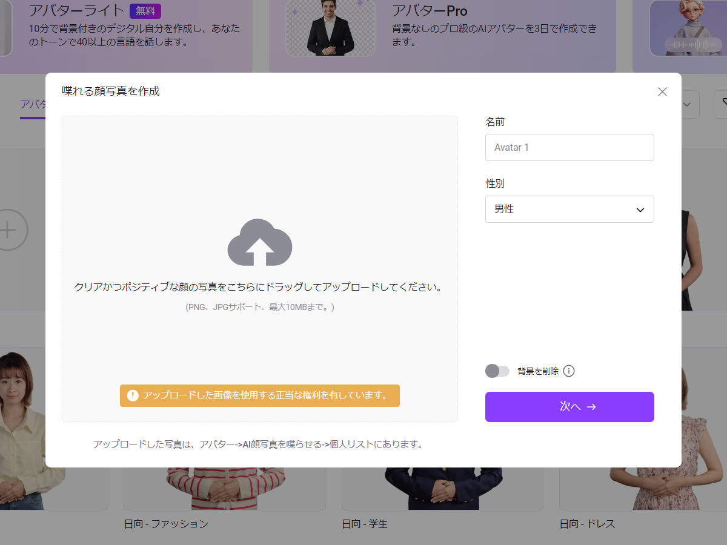Click the info icon beside 背景を削除
Screen dimensions: 727x545
pos(568,371)
